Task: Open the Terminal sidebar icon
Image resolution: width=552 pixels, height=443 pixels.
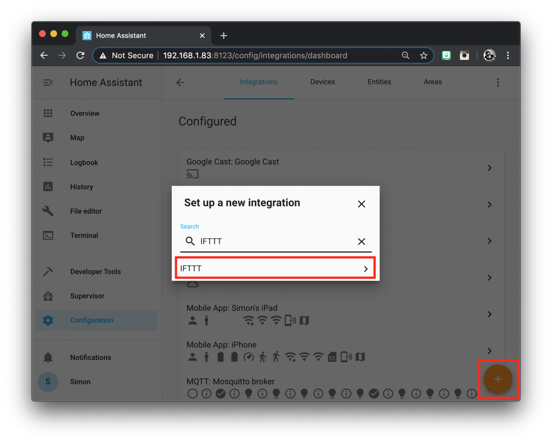Action: pyautogui.click(x=48, y=235)
